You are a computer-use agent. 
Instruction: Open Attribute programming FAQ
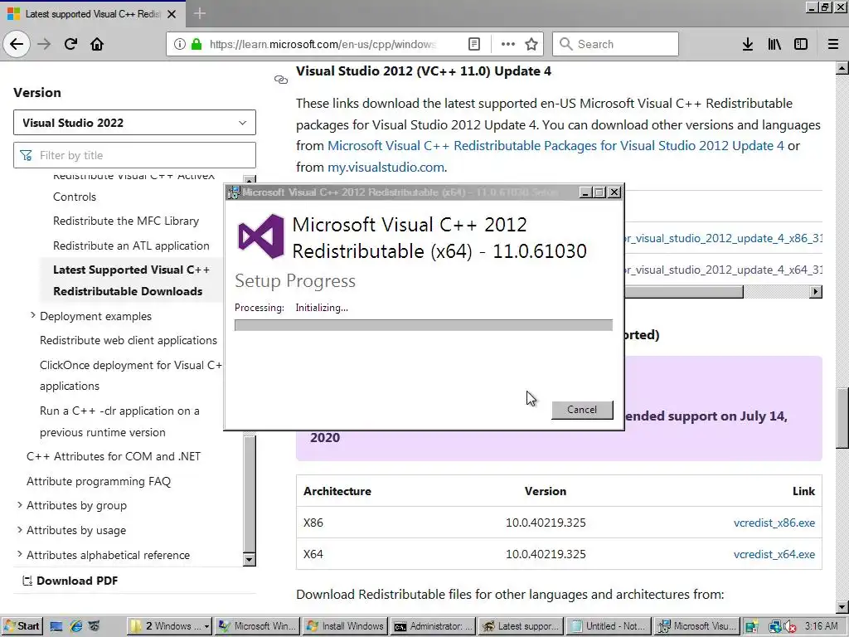tap(99, 481)
